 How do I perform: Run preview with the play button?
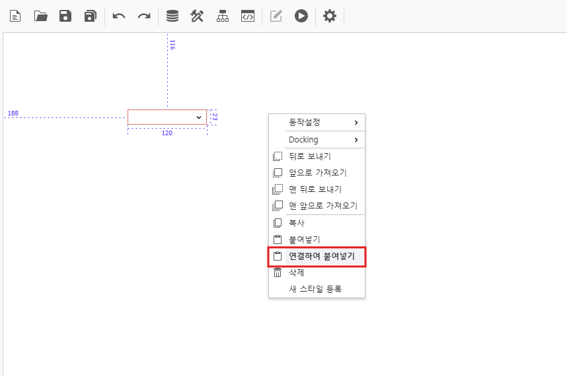coord(301,16)
